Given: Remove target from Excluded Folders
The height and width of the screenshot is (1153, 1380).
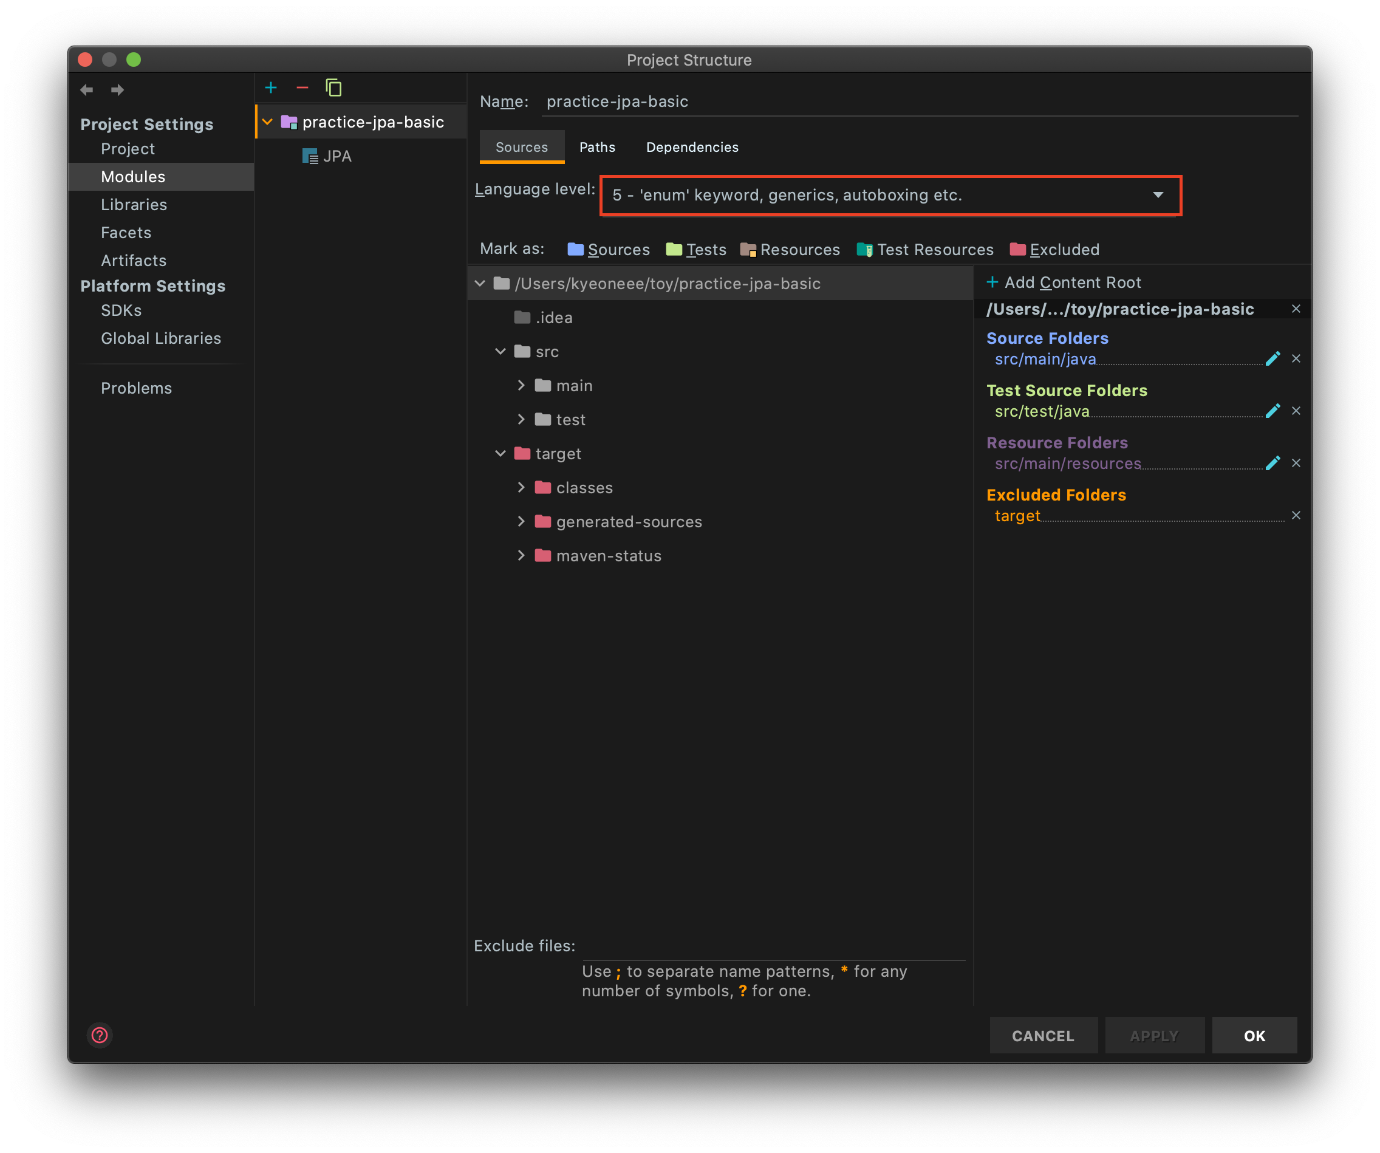Looking at the screenshot, I should pos(1296,515).
